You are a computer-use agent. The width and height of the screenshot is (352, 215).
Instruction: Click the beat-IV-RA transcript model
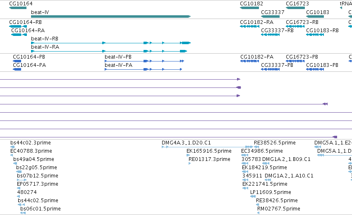tap(109, 51)
